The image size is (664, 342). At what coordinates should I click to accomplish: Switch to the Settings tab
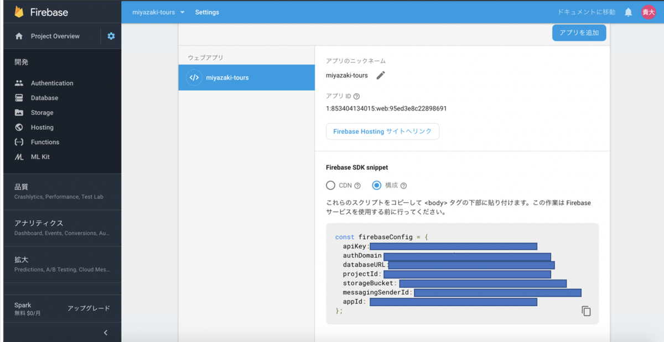pyautogui.click(x=207, y=11)
